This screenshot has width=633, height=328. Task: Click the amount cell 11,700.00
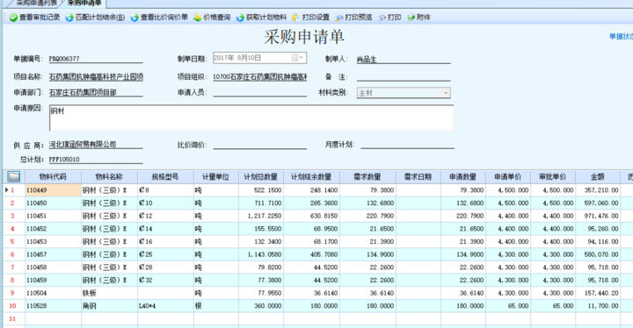pyautogui.click(x=598, y=306)
